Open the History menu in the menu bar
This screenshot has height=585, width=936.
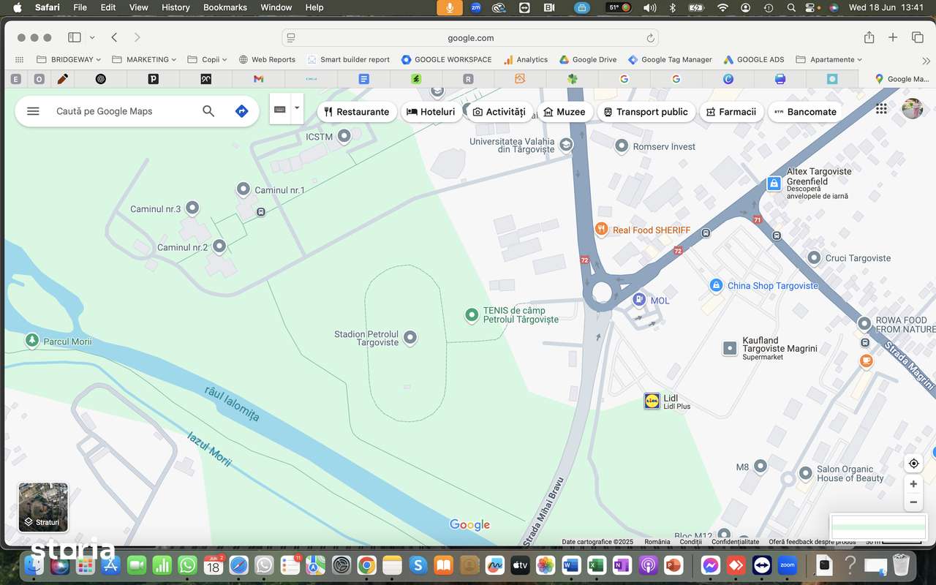175,7
